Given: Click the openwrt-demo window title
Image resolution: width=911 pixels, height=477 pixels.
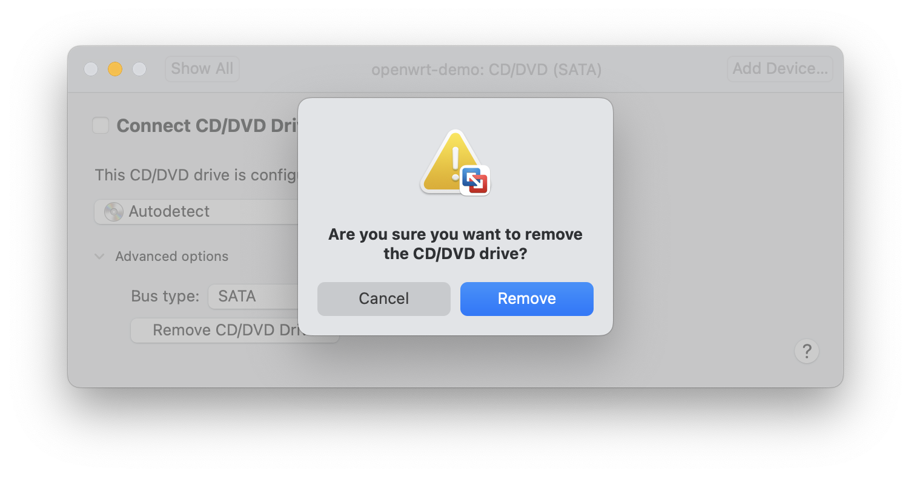Looking at the screenshot, I should point(486,70).
